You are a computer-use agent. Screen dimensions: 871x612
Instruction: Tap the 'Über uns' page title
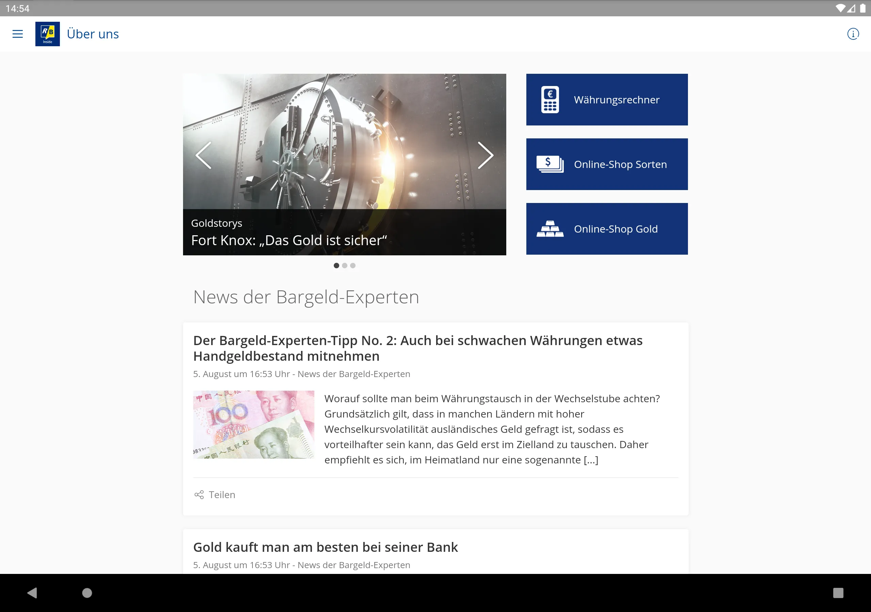[93, 34]
